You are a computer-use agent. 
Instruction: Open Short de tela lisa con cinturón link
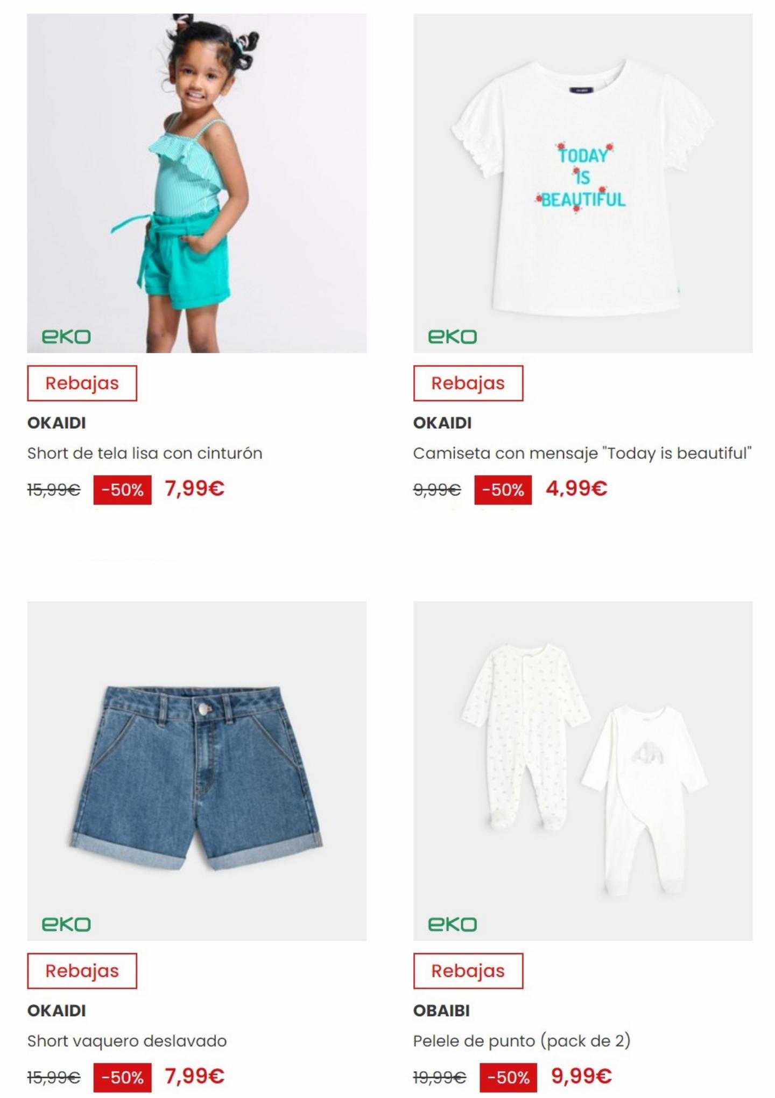(145, 453)
